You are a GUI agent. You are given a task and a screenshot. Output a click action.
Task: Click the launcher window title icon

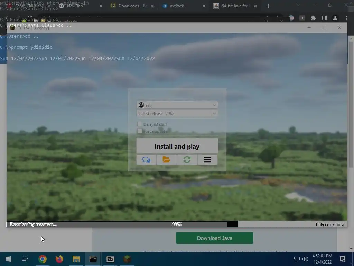[x=12, y=28]
